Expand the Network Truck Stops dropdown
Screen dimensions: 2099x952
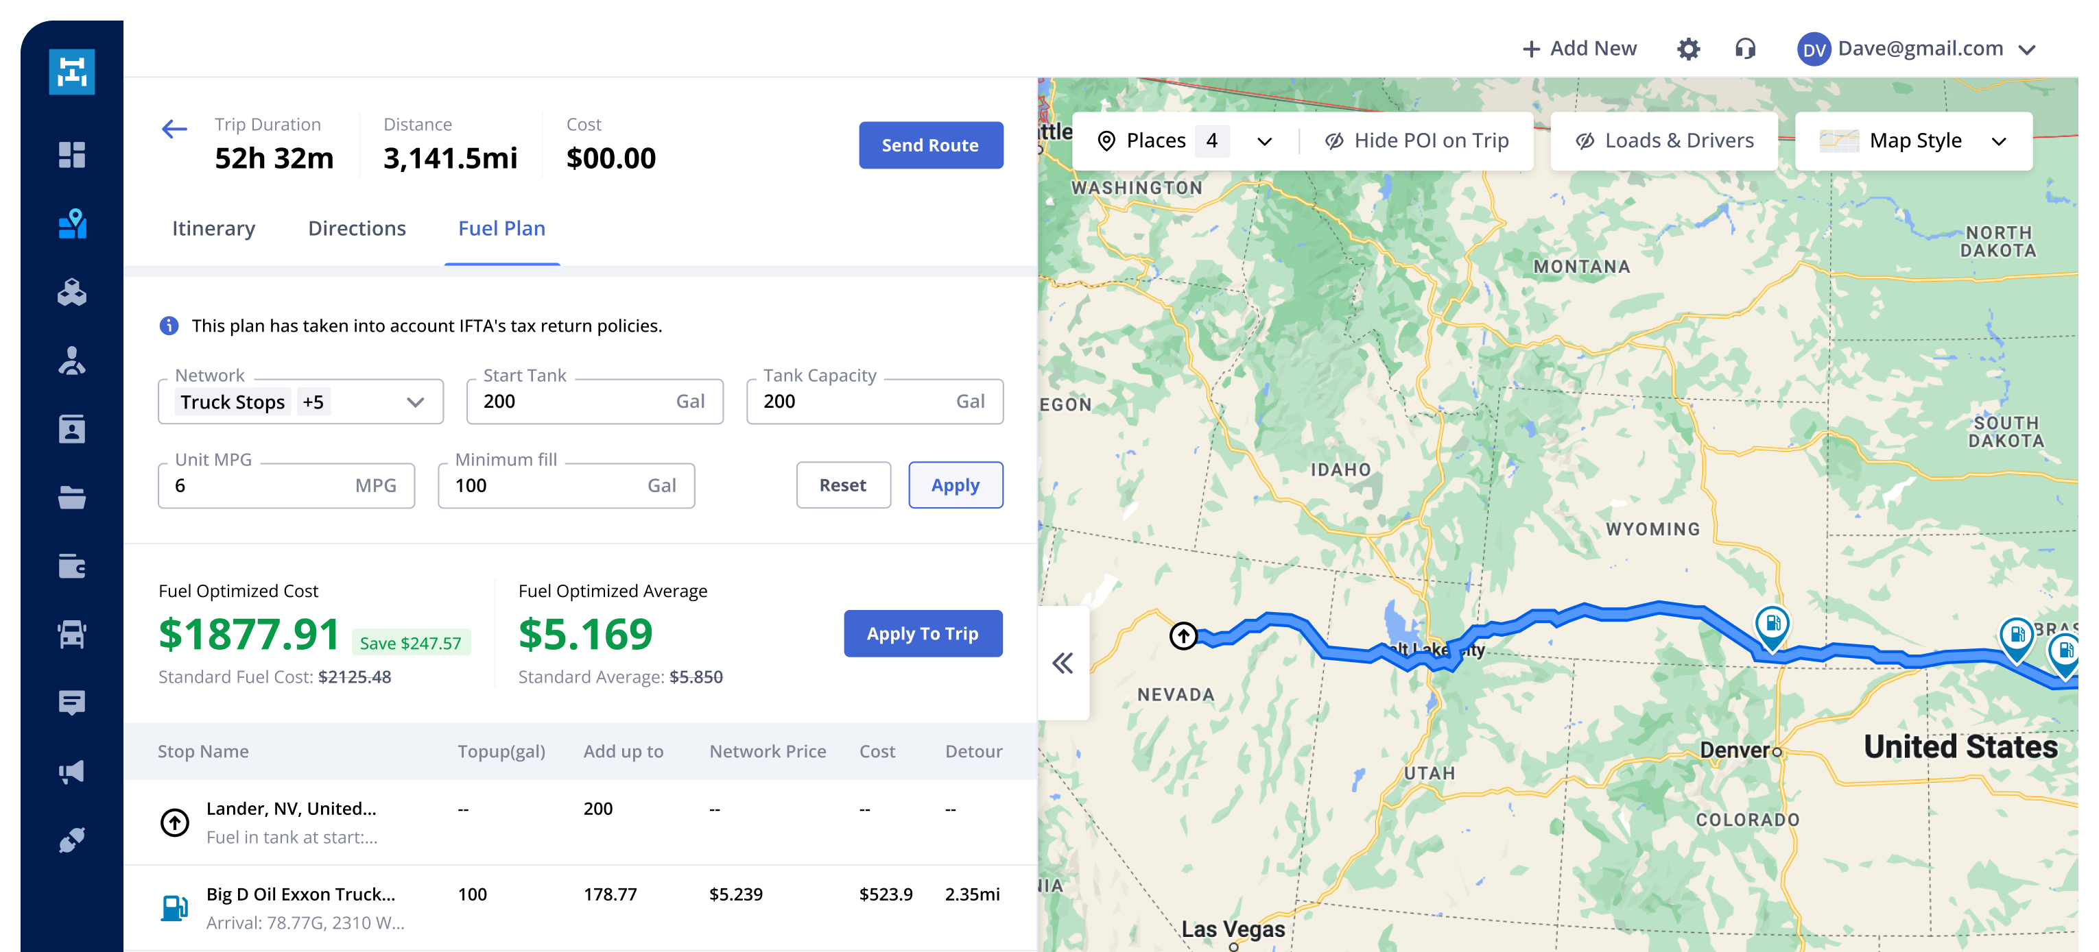click(300, 402)
